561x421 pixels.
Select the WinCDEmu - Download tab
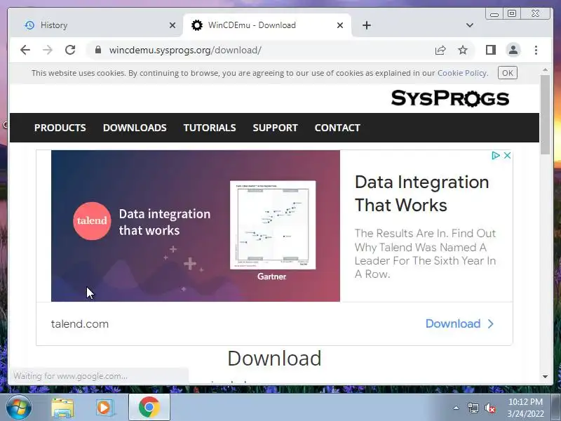[267, 25]
